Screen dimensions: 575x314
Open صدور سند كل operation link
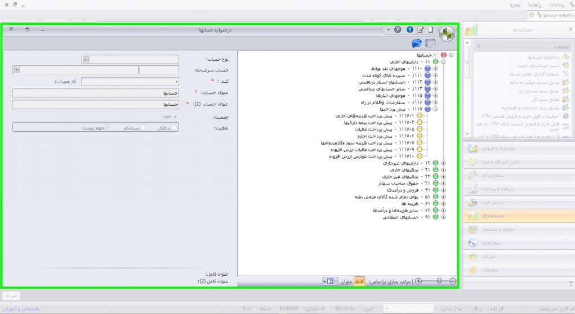[545, 100]
